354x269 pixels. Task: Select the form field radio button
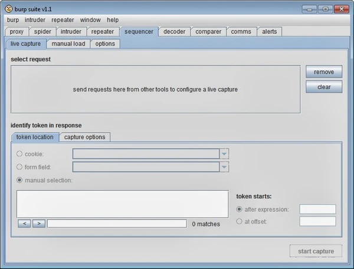coord(19,167)
